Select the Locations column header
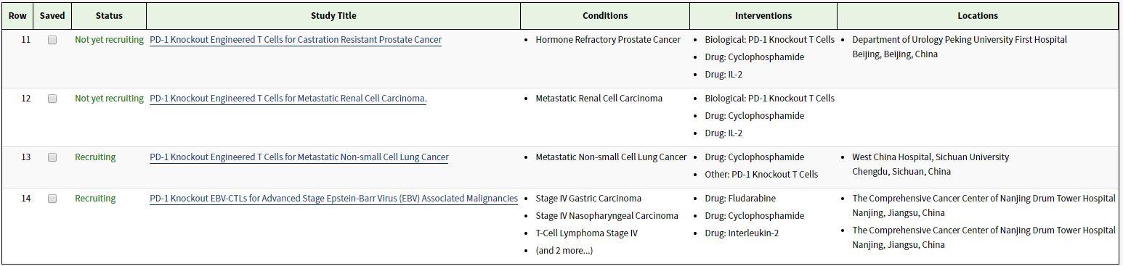The height and width of the screenshot is (266, 1123). click(978, 16)
